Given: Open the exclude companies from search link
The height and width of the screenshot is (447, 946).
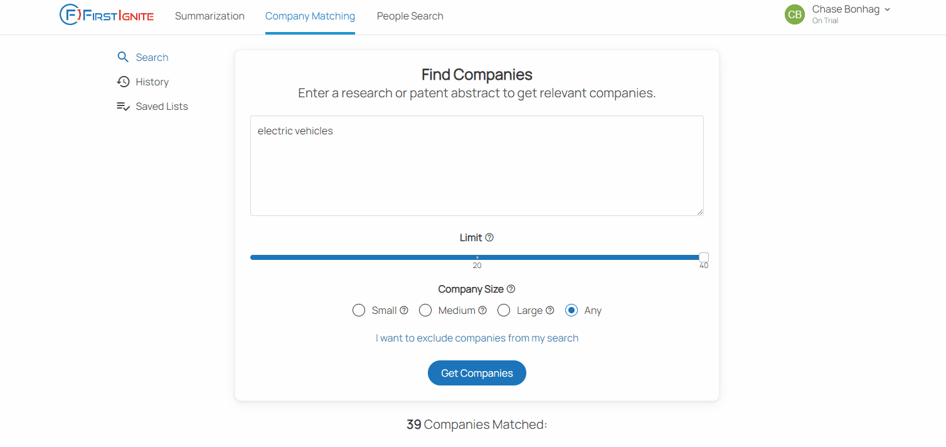Looking at the screenshot, I should coord(477,338).
